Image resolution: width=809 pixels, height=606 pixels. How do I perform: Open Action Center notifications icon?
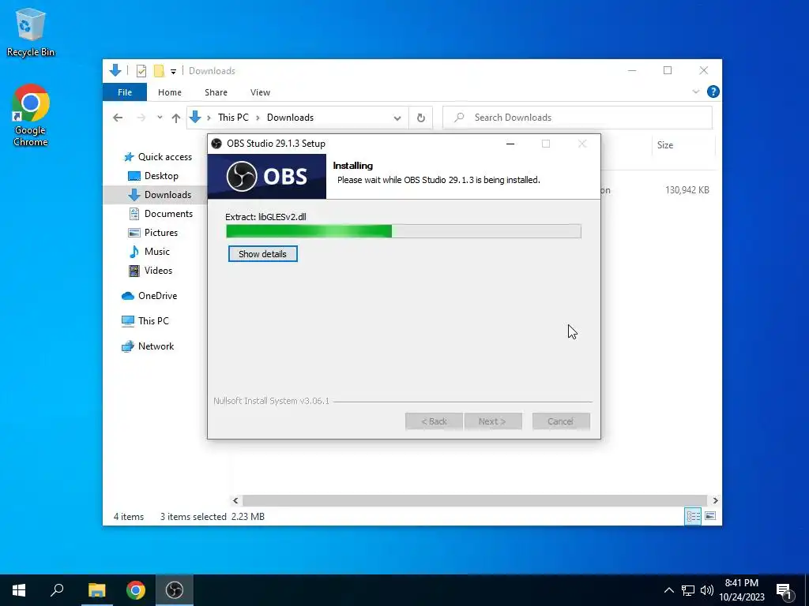[785, 590]
